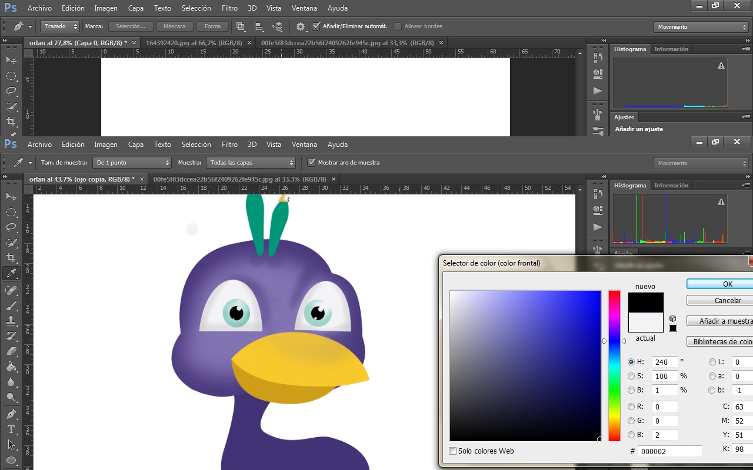753x470 pixels.
Task: Pick a color in the blue saturation field
Action: 525,365
